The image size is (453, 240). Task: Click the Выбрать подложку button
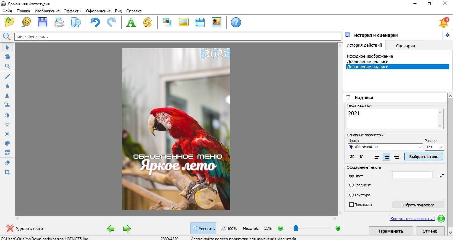pyautogui.click(x=417, y=205)
